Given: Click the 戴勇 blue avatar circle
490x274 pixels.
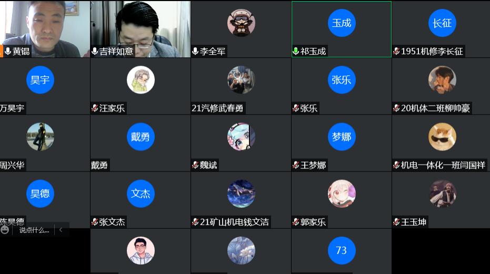Looking at the screenshot, I should pyautogui.click(x=141, y=137).
